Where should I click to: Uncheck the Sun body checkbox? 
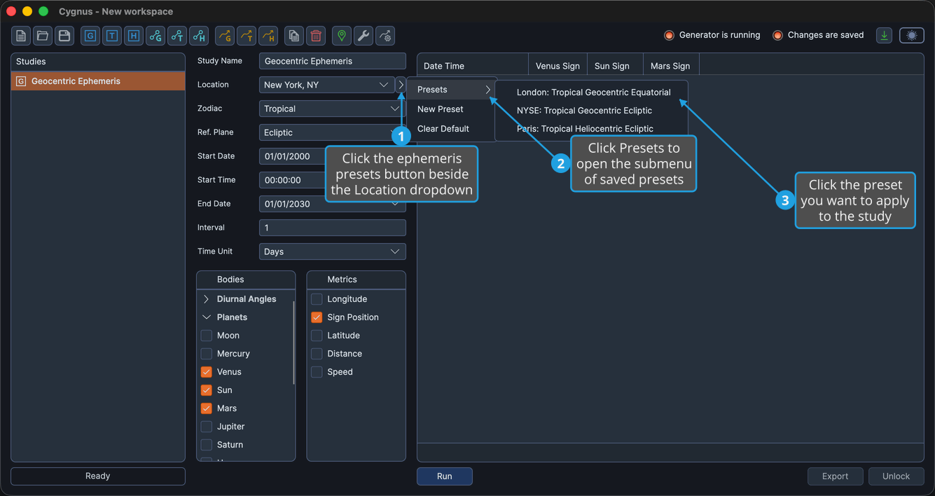tap(207, 390)
